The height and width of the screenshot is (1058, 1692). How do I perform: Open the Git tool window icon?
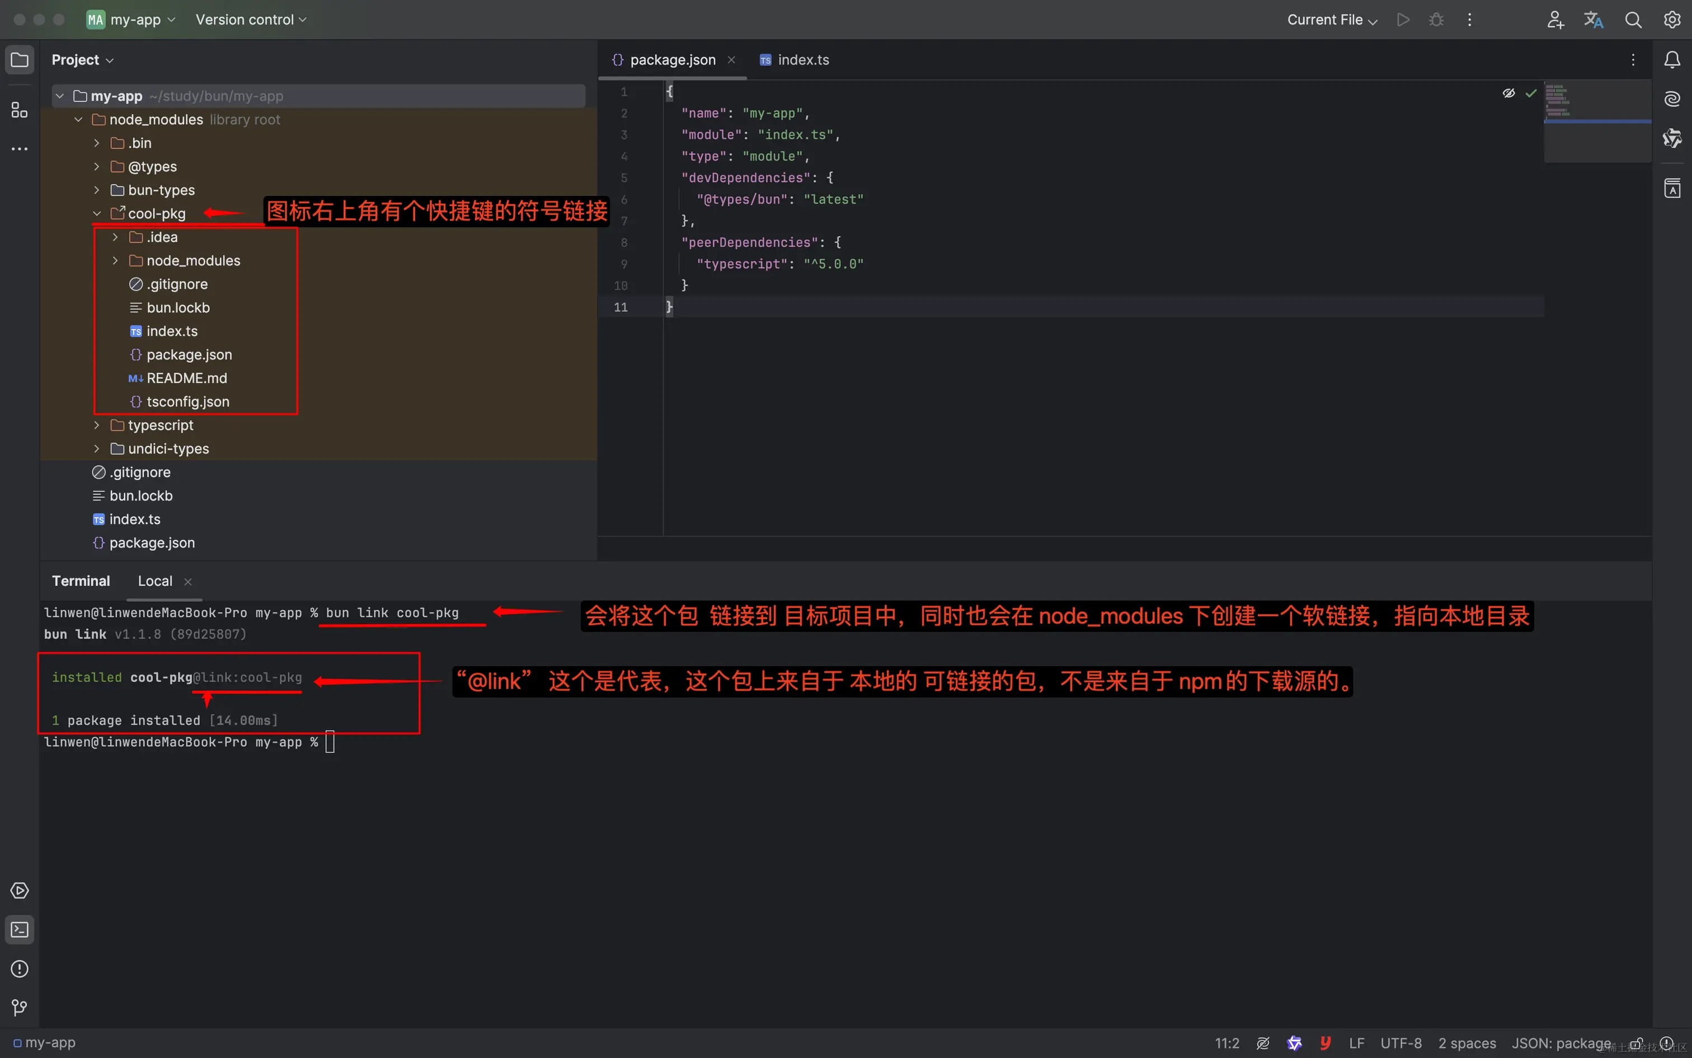pos(20,1008)
